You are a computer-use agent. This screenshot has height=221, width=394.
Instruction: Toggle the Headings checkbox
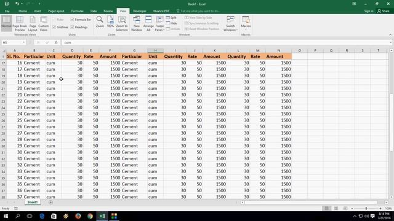[73, 27]
